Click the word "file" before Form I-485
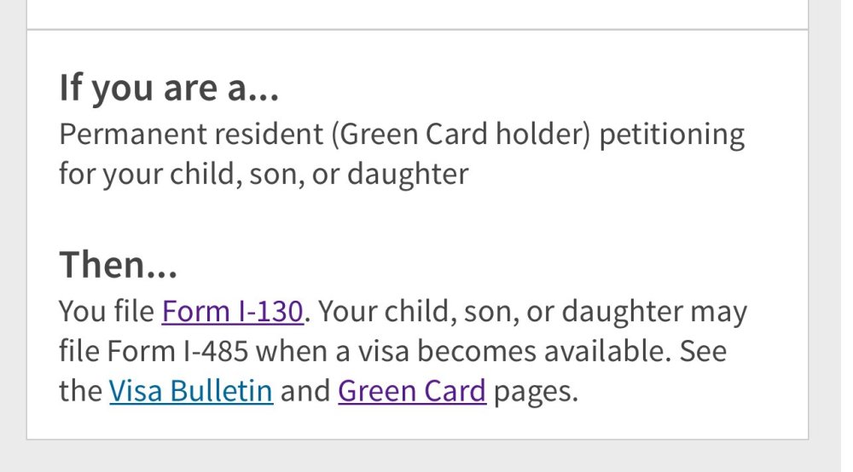This screenshot has width=853, height=472. 79,352
